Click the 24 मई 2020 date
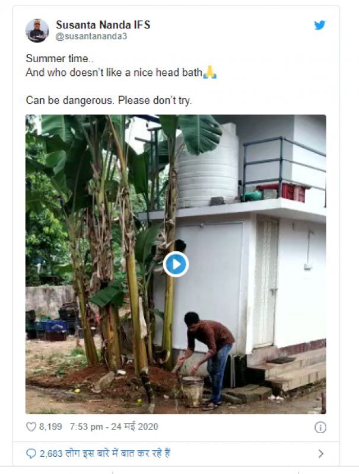This screenshot has height=474, width=359. 138,427
